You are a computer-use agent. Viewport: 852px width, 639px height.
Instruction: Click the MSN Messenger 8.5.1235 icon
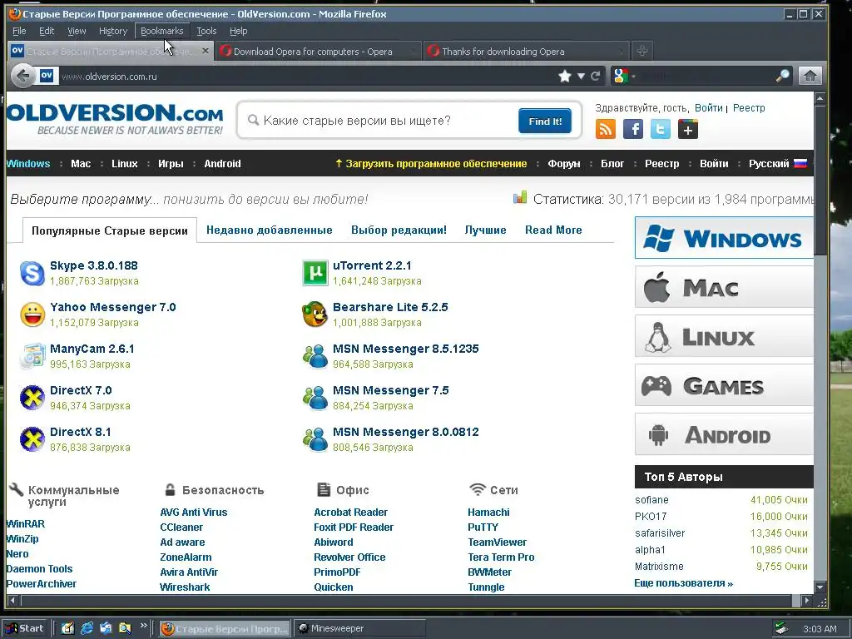point(315,356)
